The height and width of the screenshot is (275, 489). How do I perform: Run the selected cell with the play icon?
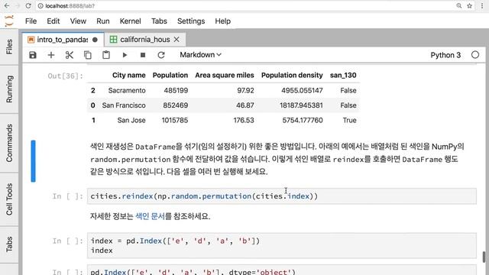click(125, 55)
